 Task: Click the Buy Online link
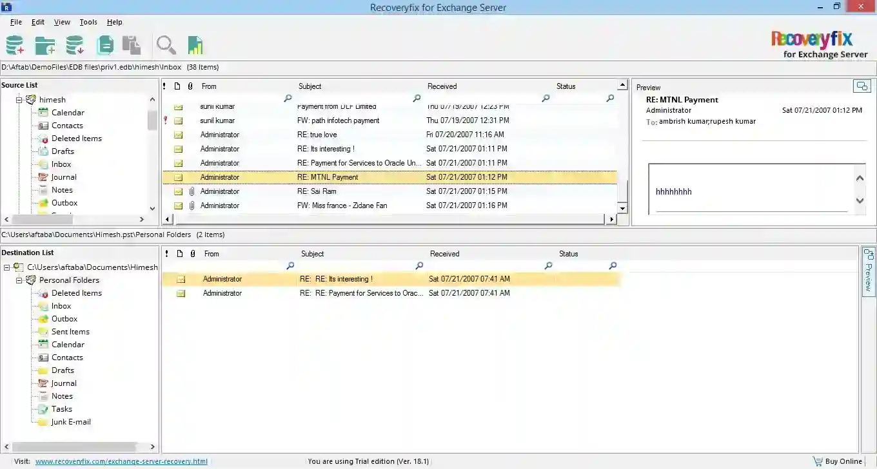pyautogui.click(x=843, y=461)
